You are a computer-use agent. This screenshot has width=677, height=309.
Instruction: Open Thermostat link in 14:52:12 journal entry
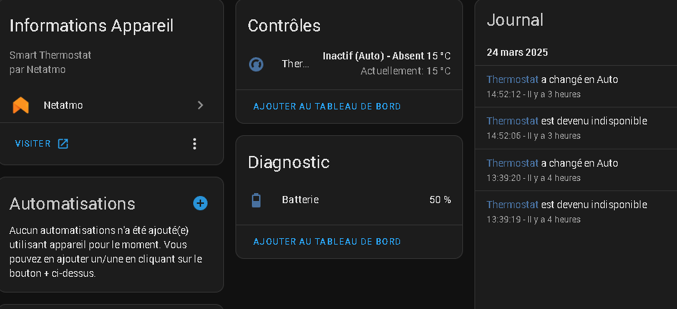tap(512, 79)
